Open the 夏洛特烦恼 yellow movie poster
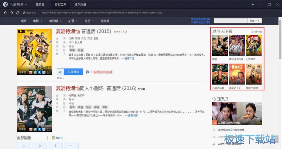 coord(35,52)
